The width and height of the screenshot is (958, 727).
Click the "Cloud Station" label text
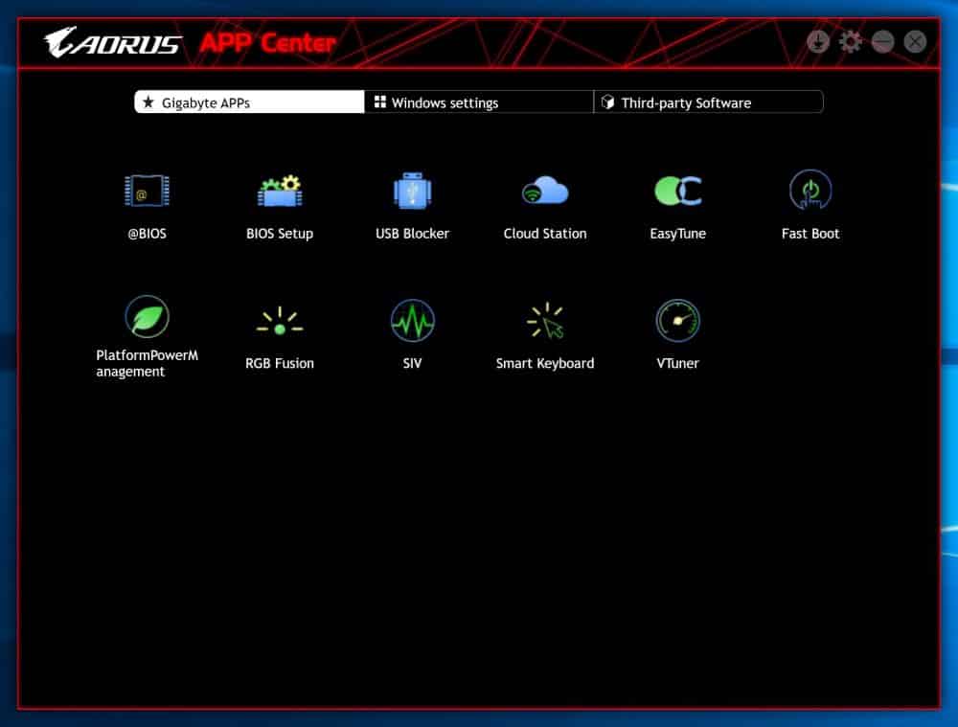point(545,234)
